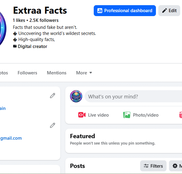This screenshot has width=182, height=174.
Task: Open the Followers tab
Action: [27, 73]
